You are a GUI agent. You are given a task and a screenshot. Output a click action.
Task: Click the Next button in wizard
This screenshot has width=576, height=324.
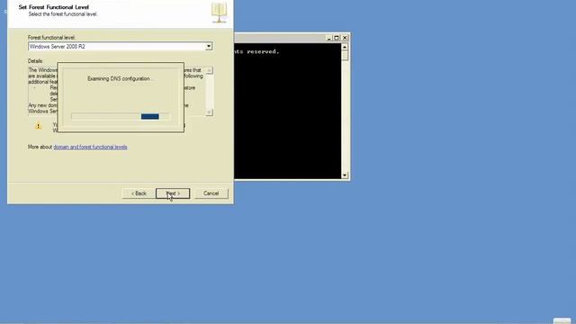(173, 193)
